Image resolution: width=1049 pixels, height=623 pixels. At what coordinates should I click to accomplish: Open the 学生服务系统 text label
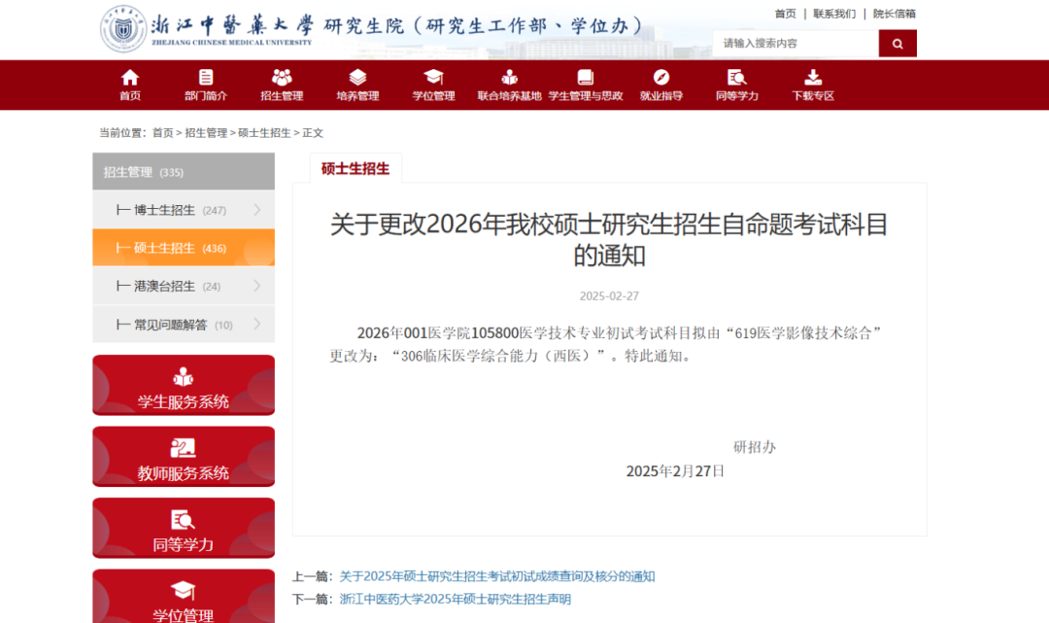(184, 401)
